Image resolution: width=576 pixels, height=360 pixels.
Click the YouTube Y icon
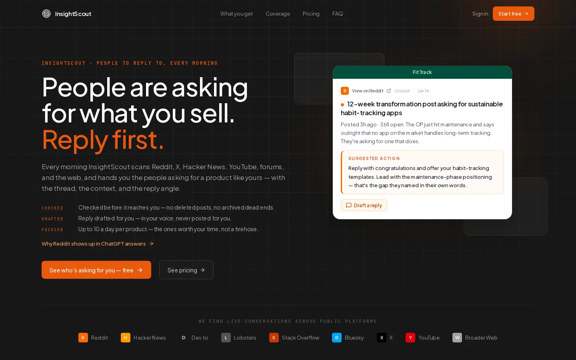pyautogui.click(x=410, y=338)
